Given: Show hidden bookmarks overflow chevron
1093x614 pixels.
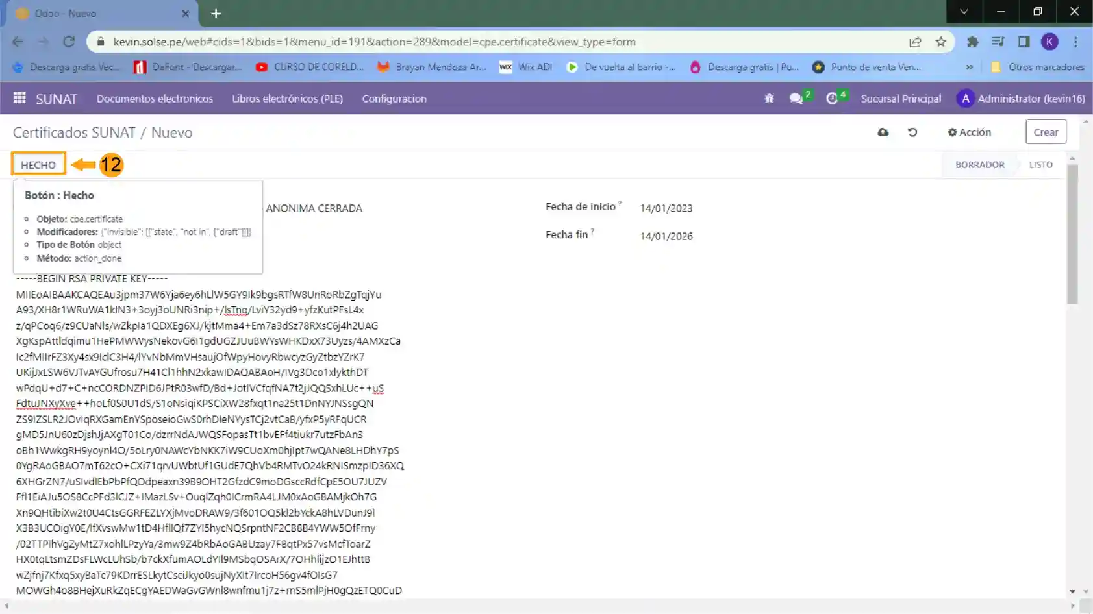Looking at the screenshot, I should point(969,67).
